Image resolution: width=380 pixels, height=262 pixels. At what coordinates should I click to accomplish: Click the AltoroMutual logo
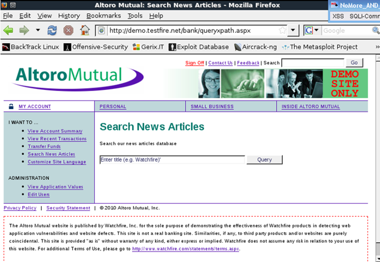[x=77, y=80]
